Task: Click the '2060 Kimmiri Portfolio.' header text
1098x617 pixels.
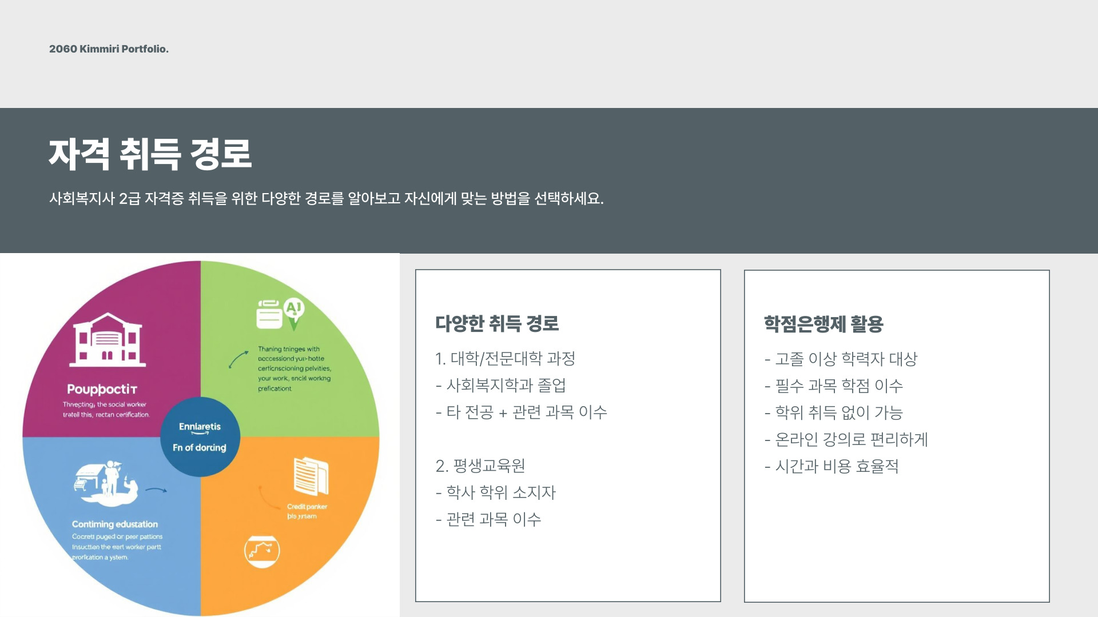Action: coord(109,49)
